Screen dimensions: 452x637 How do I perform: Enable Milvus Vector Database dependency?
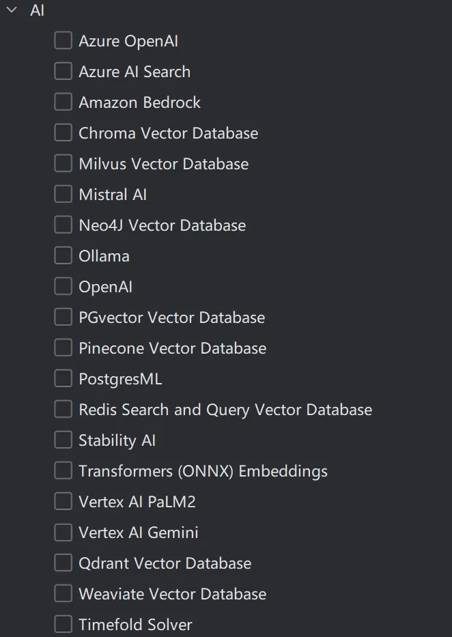[x=63, y=164]
